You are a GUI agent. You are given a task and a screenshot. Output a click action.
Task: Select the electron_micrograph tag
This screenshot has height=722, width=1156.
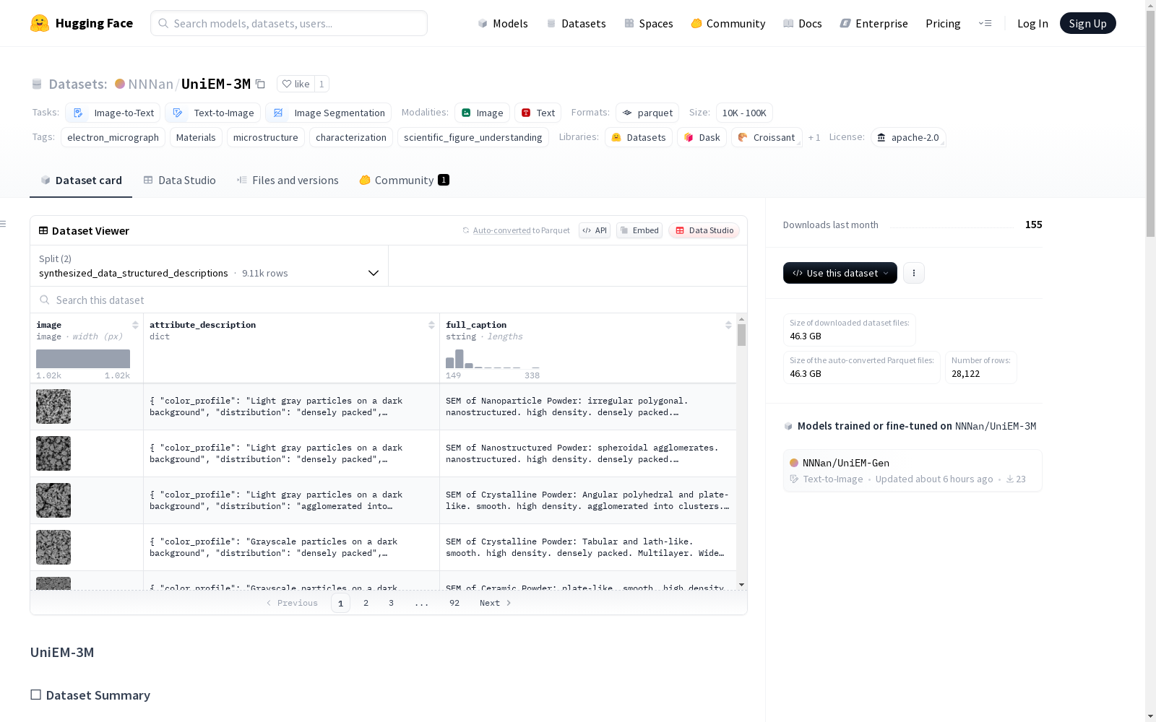[113, 137]
